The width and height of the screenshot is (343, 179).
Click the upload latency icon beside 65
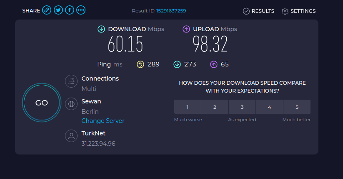click(x=214, y=64)
